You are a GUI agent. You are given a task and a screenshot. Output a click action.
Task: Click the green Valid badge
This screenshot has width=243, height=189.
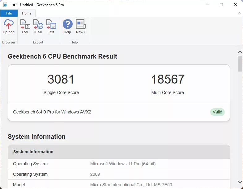coord(217,112)
